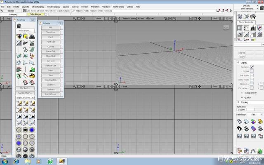The width and height of the screenshot is (264, 165).
Task: Select the purple diagnostic shading icon
Action: [x=253, y=129]
